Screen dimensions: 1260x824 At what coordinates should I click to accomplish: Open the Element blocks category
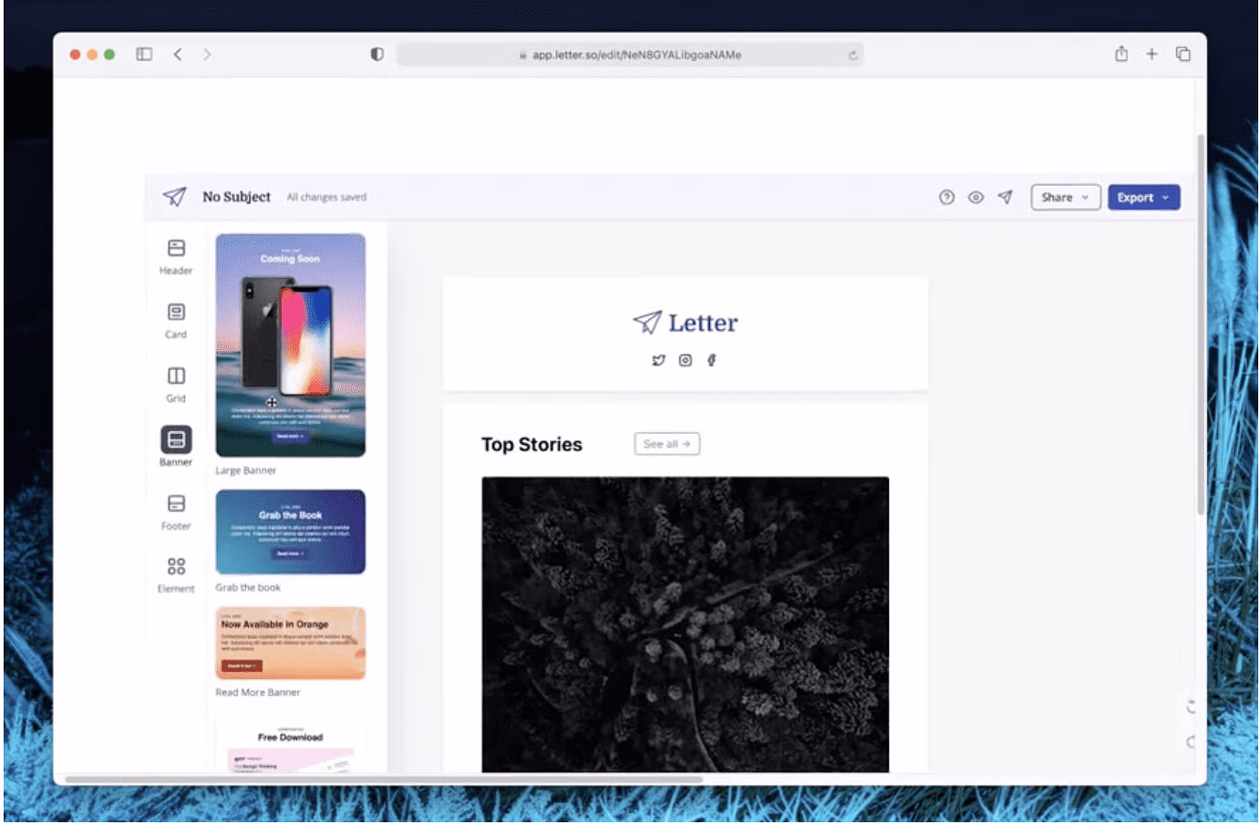pos(176,574)
